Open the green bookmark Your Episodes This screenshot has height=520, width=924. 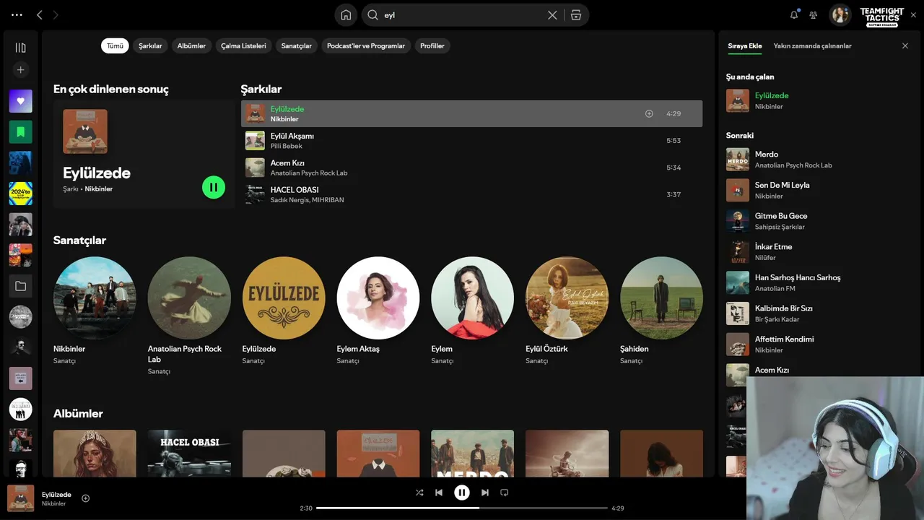pos(20,132)
